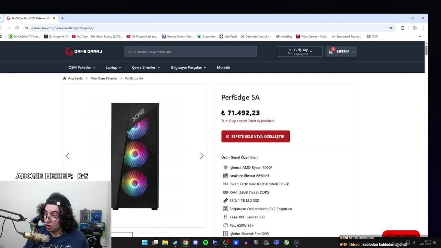Click the İşlemci processor spec icon
Viewport: 441px width, 248px height.
(x=225, y=167)
